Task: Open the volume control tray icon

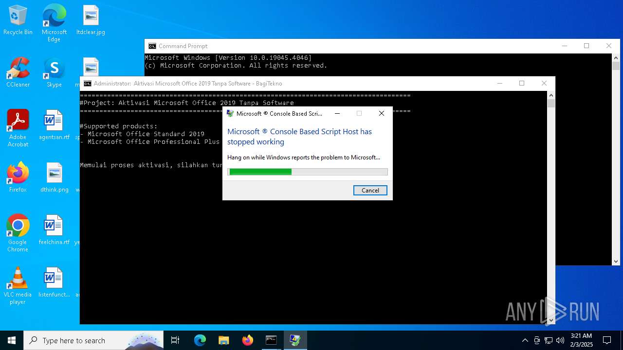Action: point(560,340)
